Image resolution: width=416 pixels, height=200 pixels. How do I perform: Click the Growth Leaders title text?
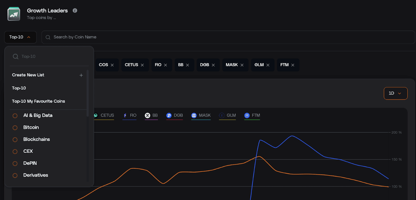(47, 11)
